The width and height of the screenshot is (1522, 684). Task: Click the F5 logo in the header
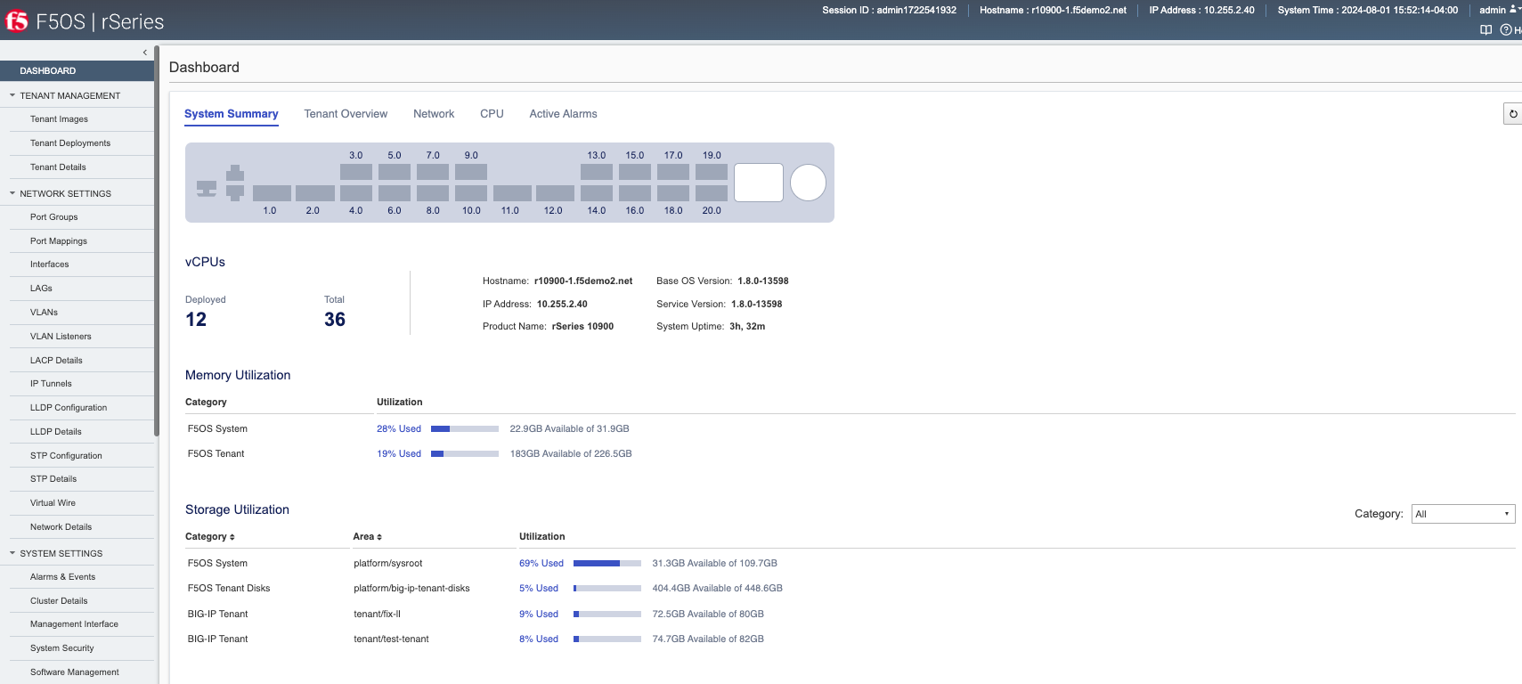click(17, 20)
